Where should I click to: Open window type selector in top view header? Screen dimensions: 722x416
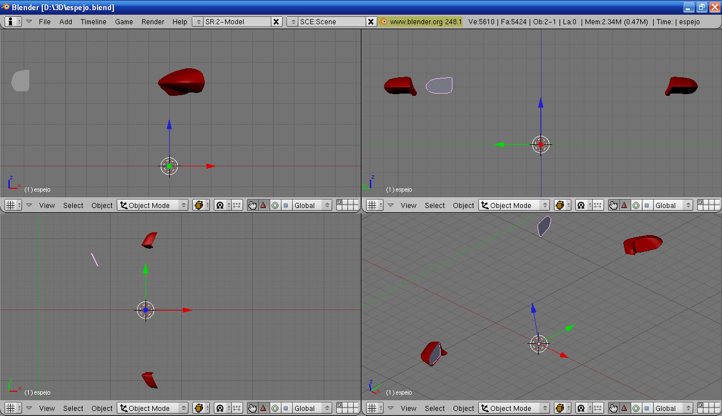tap(14, 408)
